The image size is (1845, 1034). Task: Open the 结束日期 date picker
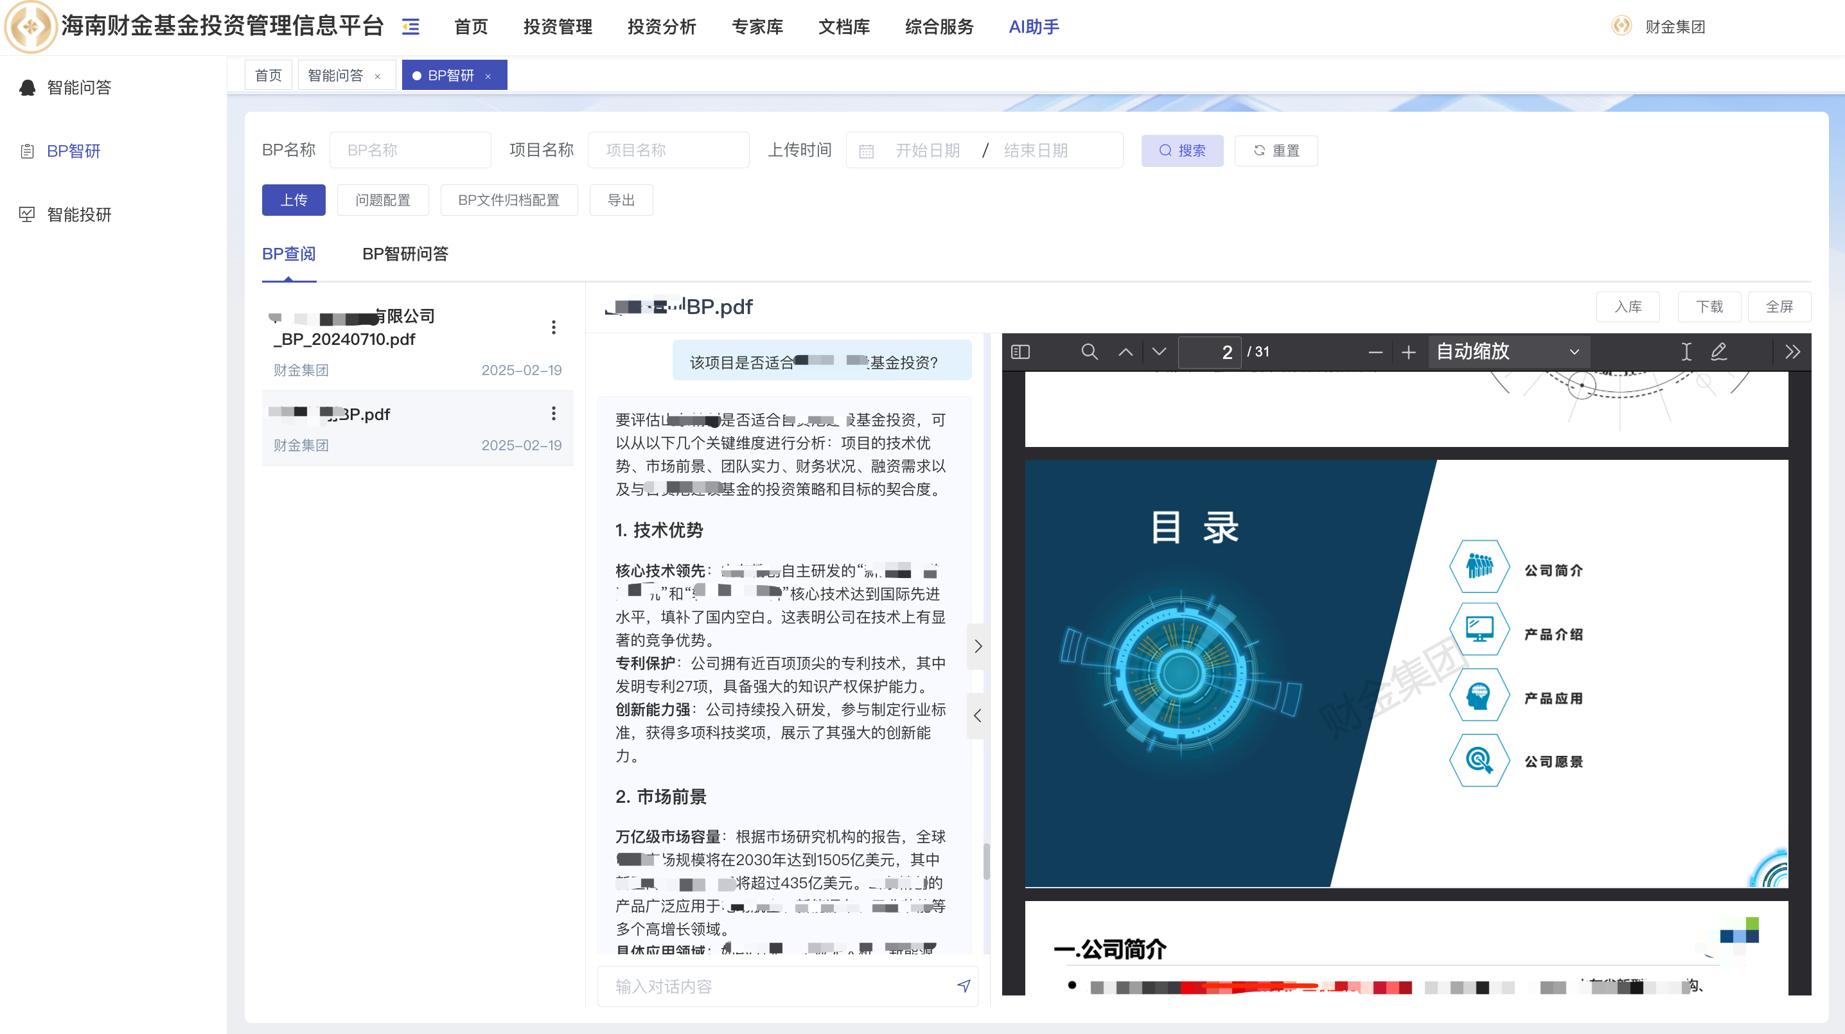point(1036,150)
